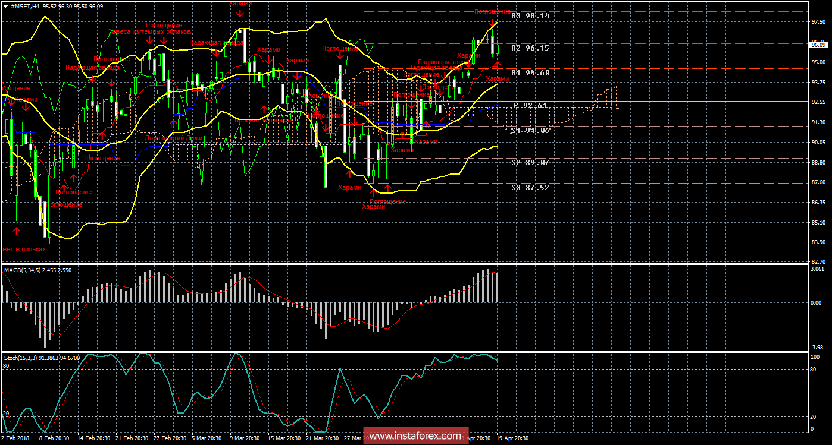The width and height of the screenshot is (832, 445).
Task: Select the R3 98.14 resistance label
Action: [x=530, y=17]
